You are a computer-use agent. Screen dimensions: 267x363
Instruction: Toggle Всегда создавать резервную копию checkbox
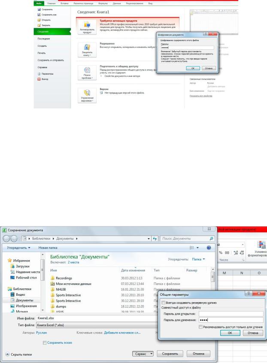(163, 303)
